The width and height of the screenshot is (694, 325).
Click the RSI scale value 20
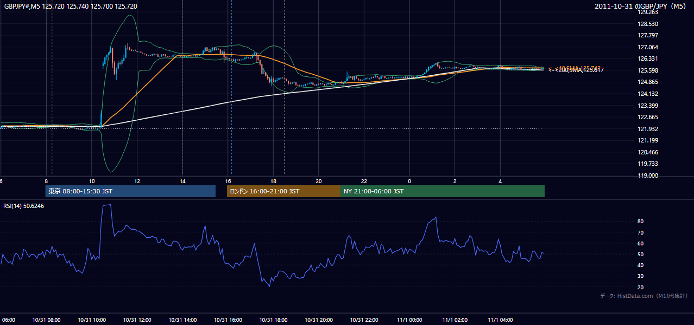[641, 287]
